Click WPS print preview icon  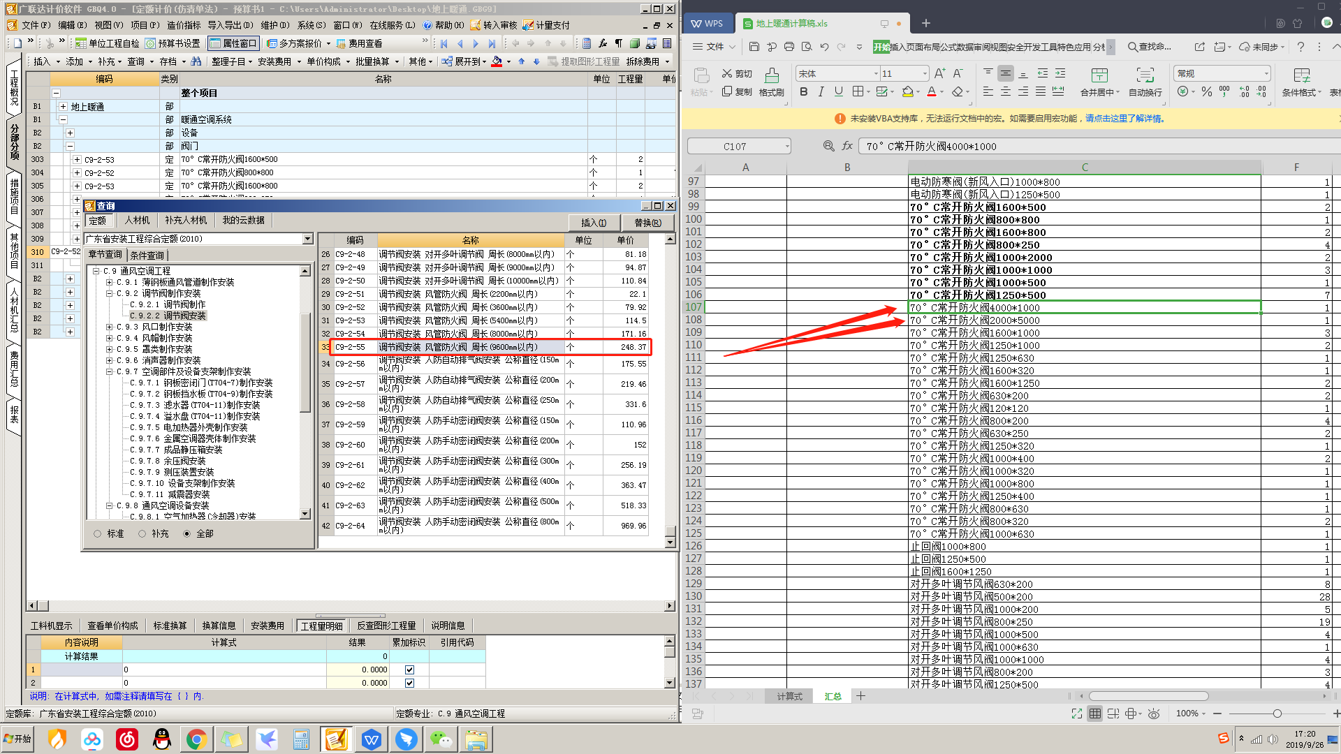807,47
